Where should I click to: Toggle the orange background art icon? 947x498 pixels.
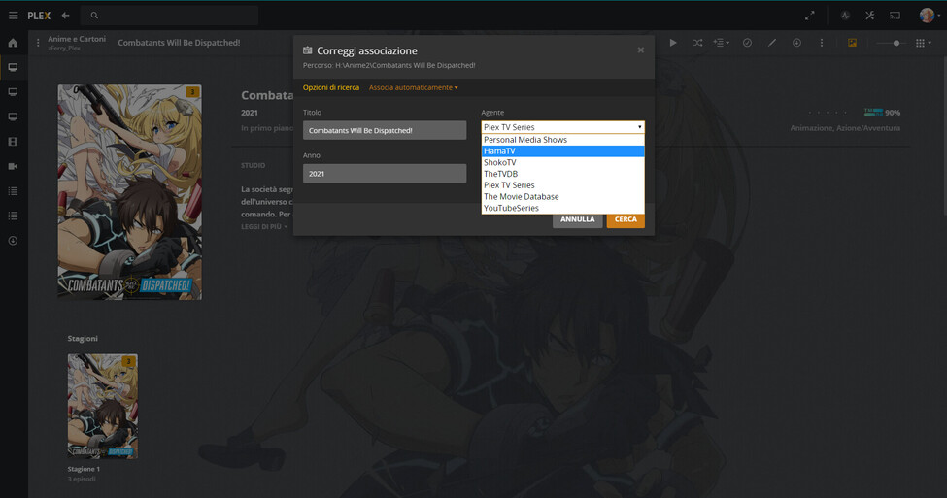pyautogui.click(x=852, y=43)
